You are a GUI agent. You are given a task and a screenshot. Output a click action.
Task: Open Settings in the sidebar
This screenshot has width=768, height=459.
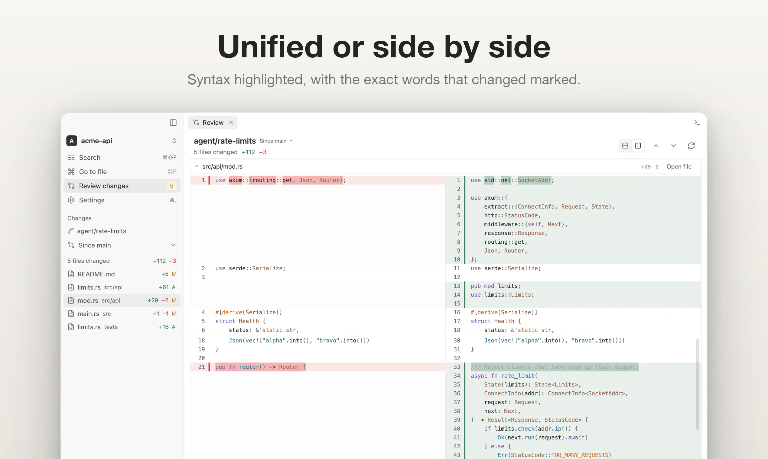pos(122,200)
